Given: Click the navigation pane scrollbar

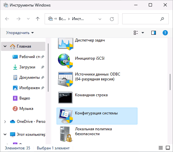Looking at the screenshot, I should pyautogui.click(x=48, y=67).
